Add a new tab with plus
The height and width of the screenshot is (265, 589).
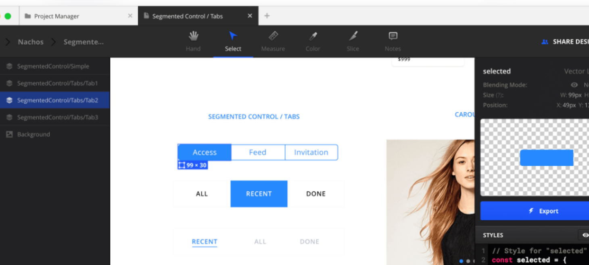point(267,16)
